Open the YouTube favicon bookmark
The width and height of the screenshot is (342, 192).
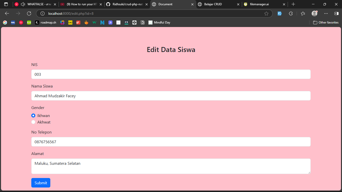21,22
